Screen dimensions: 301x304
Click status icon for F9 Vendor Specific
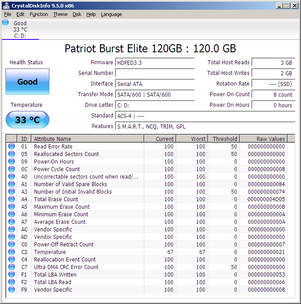pyautogui.click(x=12, y=290)
